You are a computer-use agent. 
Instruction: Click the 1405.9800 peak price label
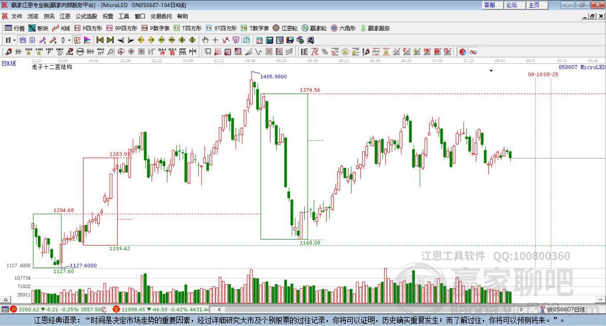pyautogui.click(x=273, y=76)
